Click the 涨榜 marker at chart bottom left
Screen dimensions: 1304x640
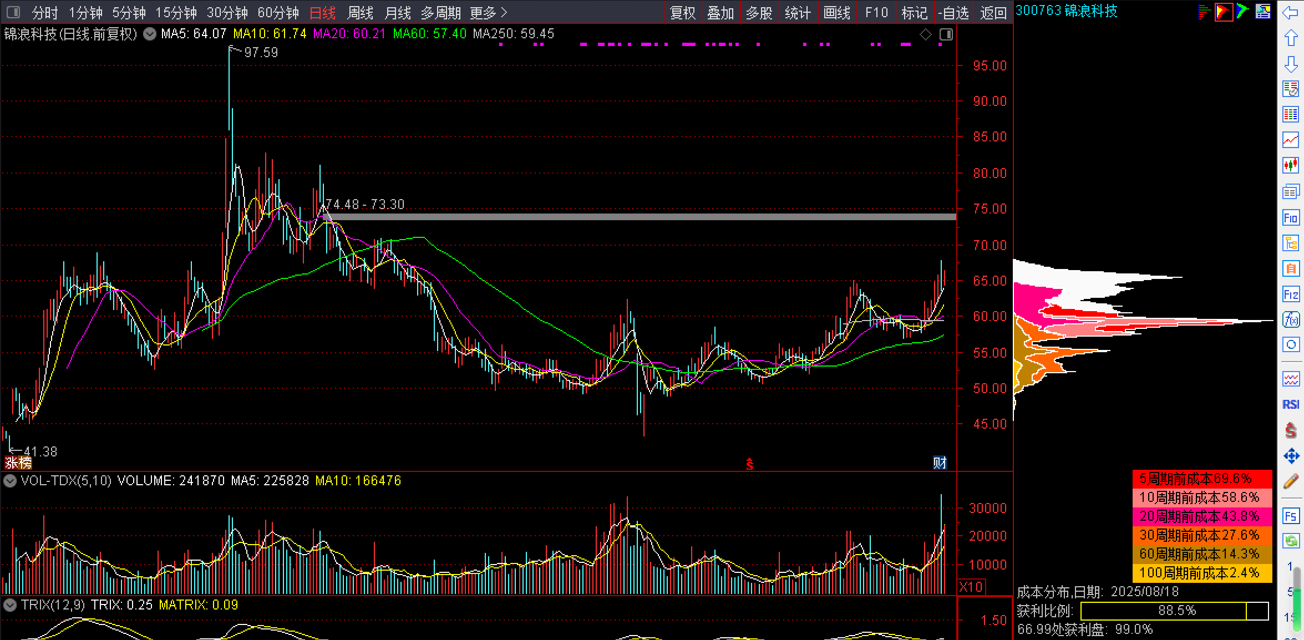18,463
